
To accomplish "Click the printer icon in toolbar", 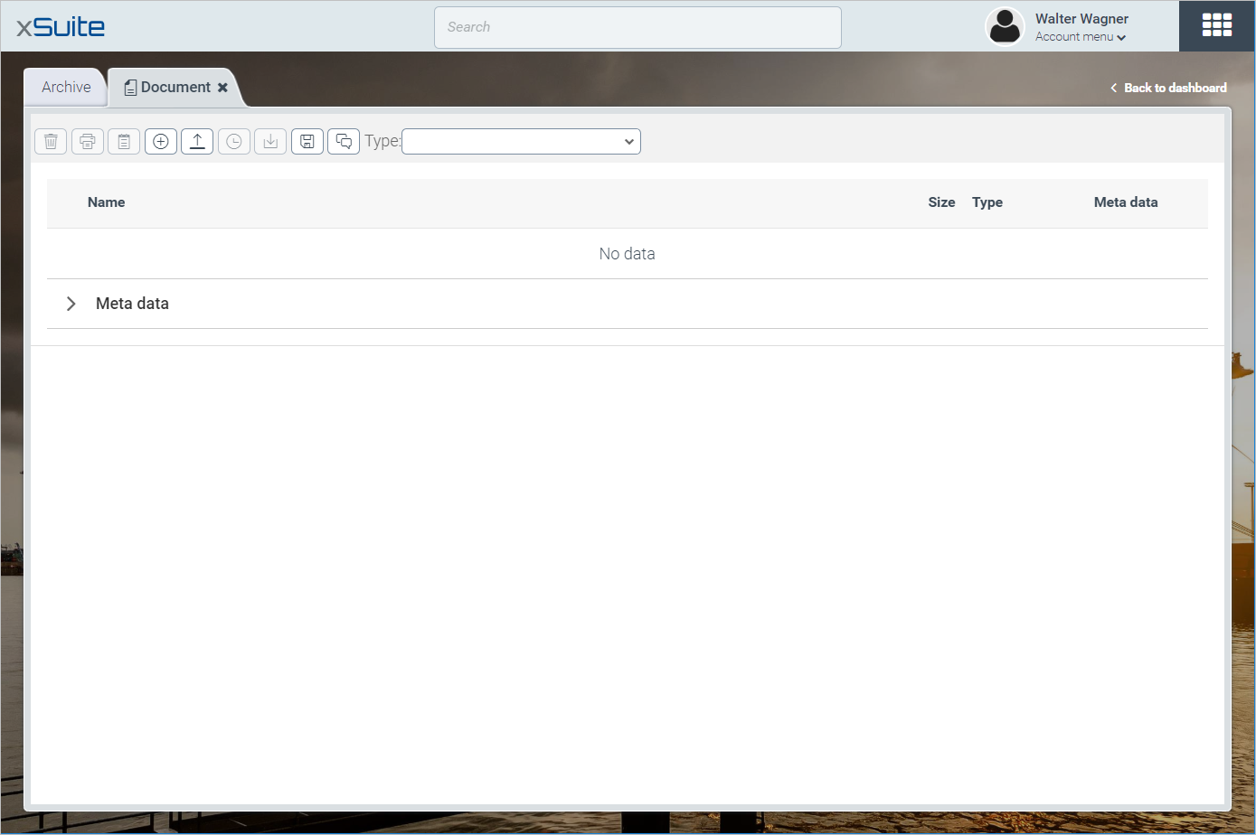I will point(88,141).
